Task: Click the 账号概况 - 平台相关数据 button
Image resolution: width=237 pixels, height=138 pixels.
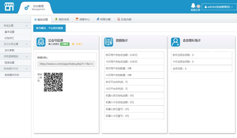Action: [x=49, y=28]
